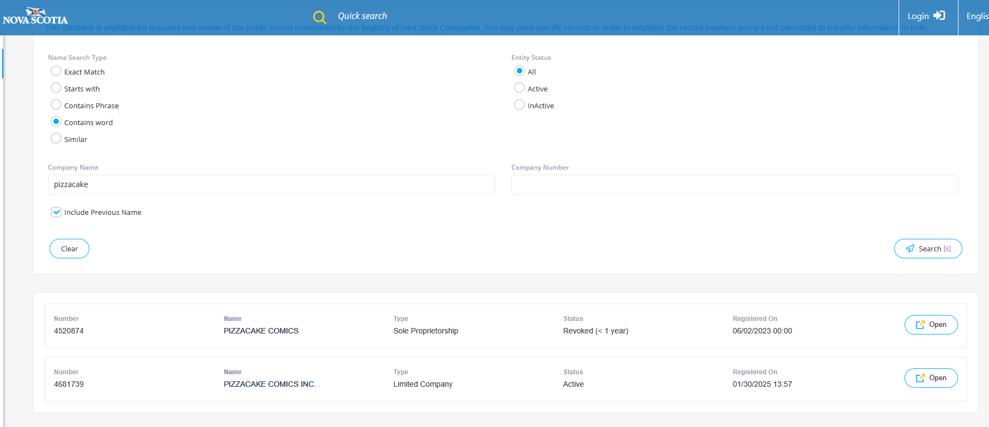
Task: Click the date 06/02/2023 00:00
Action: point(762,331)
